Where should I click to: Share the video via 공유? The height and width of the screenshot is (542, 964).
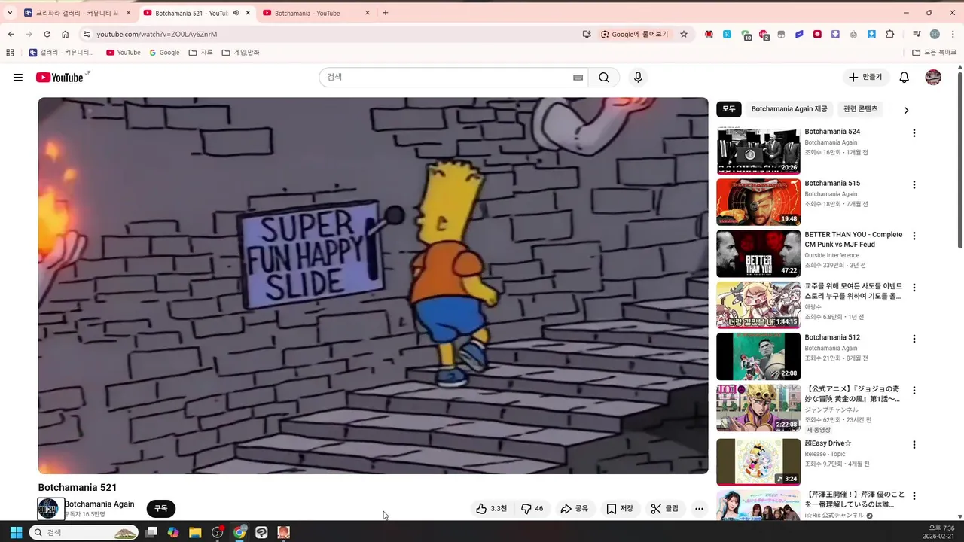575,509
